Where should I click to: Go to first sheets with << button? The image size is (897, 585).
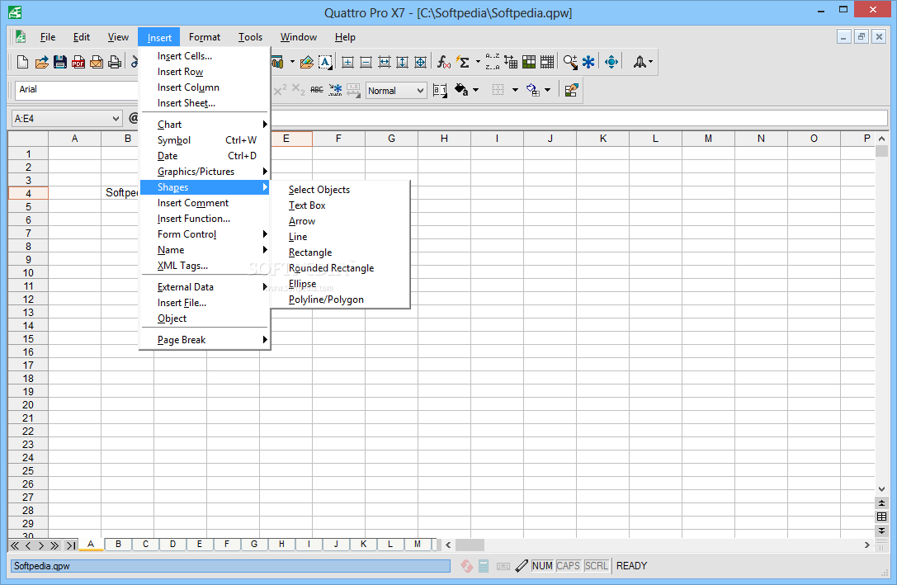tap(15, 545)
